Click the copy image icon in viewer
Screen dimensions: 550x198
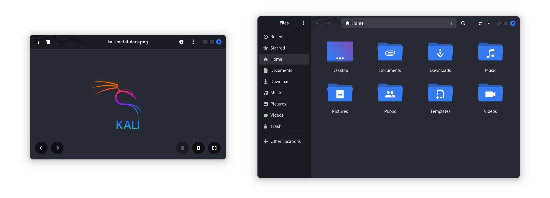pyautogui.click(x=37, y=42)
